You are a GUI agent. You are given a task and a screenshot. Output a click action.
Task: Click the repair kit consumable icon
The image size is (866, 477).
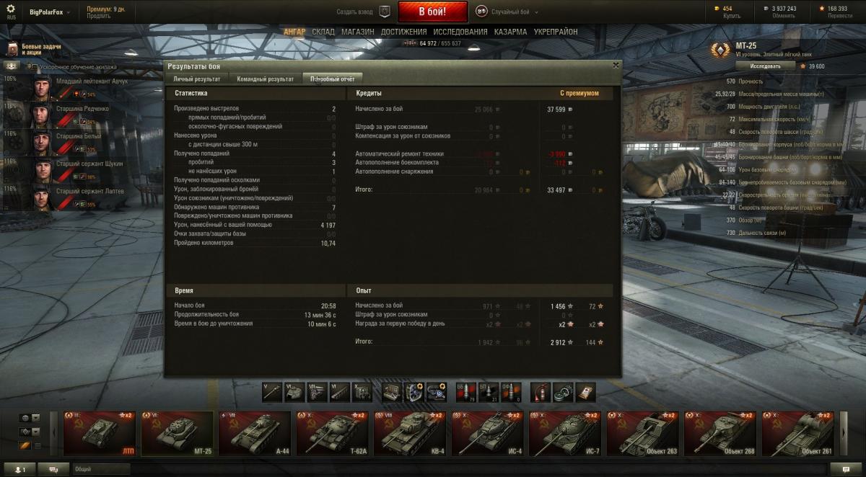563,391
